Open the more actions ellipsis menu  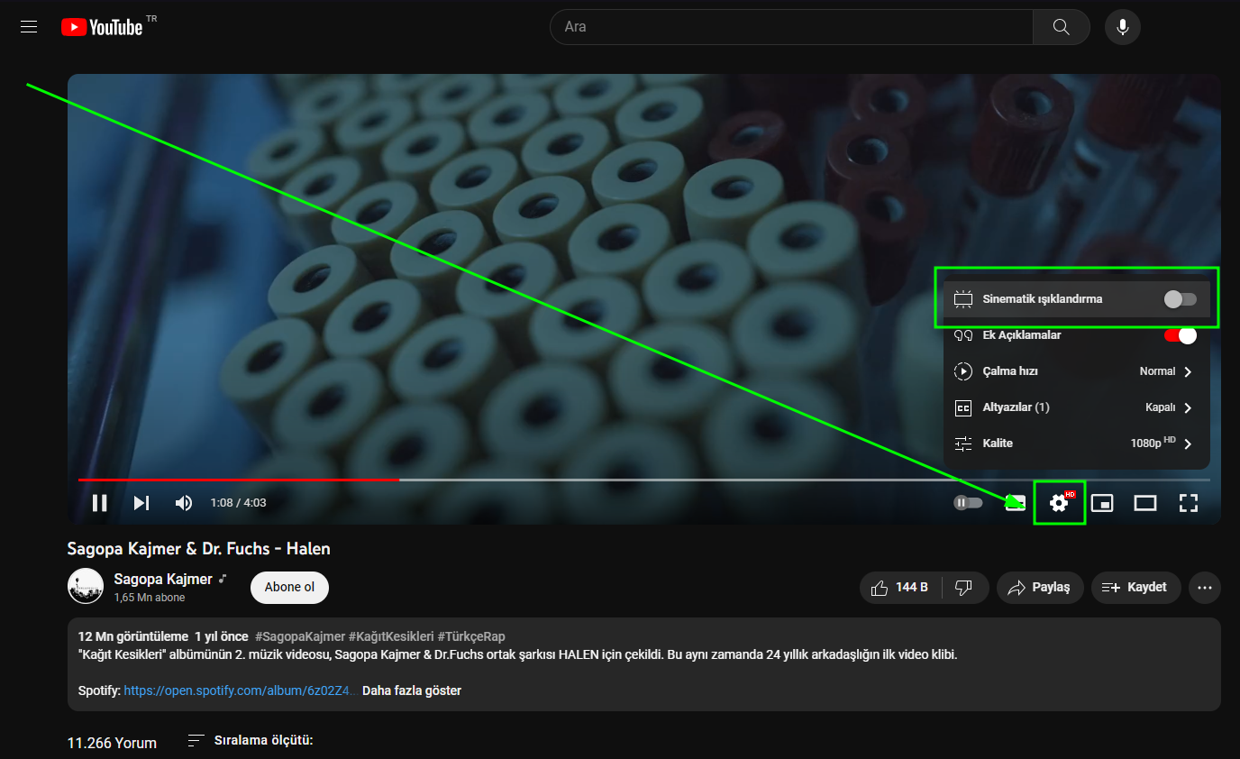(x=1205, y=588)
